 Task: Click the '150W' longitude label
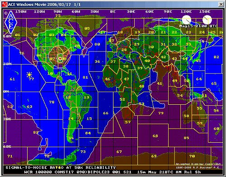pyautogui.click(x=21, y=12)
